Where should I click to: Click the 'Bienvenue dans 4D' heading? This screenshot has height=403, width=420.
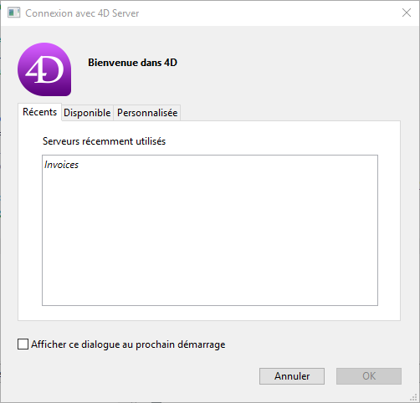(132, 63)
